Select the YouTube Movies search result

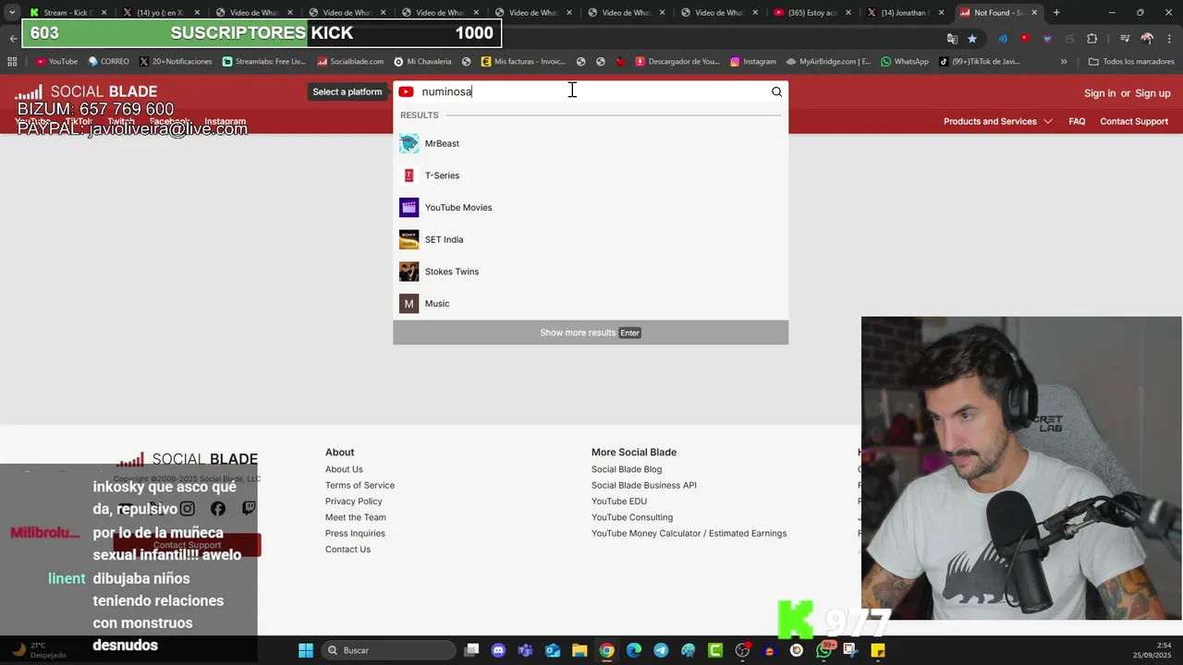[x=591, y=208]
